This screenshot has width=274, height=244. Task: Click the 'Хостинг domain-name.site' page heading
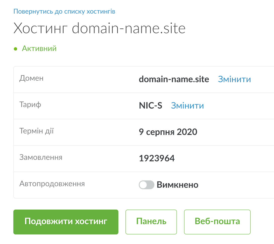99,29
